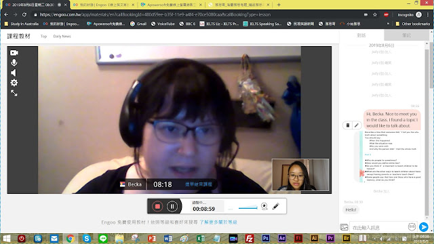
Task: Click the end lesson early link
Action: (x=199, y=184)
